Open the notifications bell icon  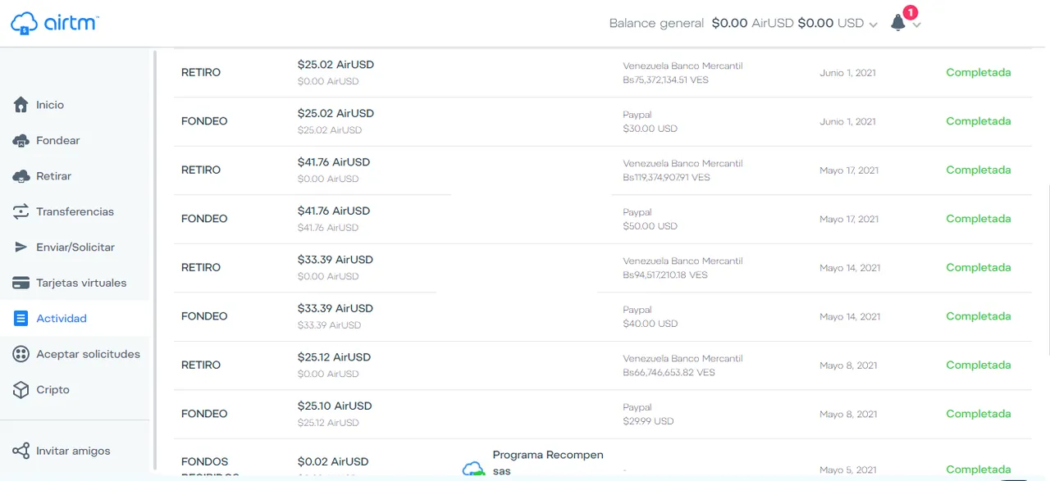[x=898, y=23]
